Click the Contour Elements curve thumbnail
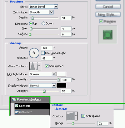Viewport: 125px width, 128px height. tap(70, 116)
